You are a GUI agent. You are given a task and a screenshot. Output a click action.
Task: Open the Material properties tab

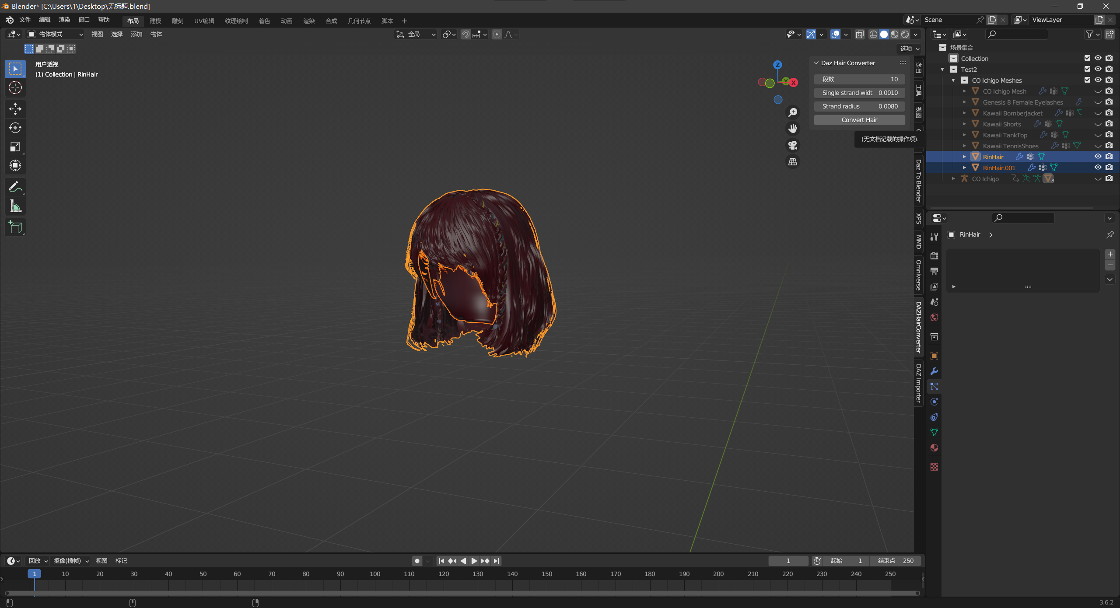(934, 447)
